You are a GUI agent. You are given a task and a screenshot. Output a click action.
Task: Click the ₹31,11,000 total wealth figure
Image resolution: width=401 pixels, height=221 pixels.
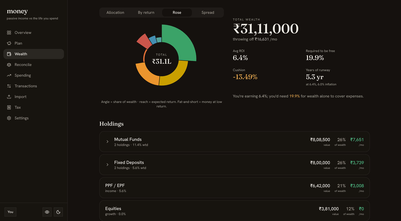pos(265,29)
